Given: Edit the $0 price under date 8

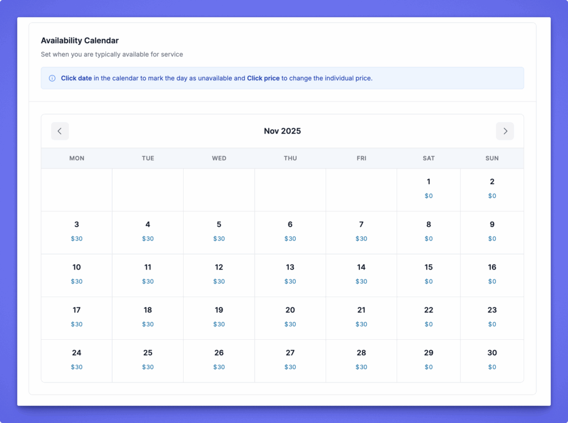Looking at the screenshot, I should (428, 239).
